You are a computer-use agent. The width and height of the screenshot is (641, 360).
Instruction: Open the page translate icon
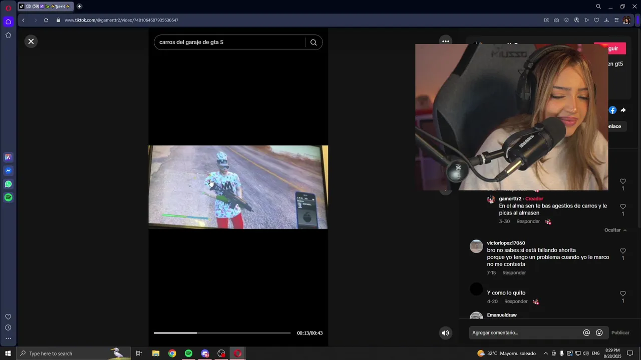(576, 20)
